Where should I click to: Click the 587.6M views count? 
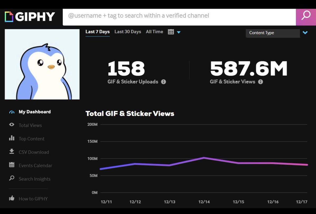[x=249, y=68]
